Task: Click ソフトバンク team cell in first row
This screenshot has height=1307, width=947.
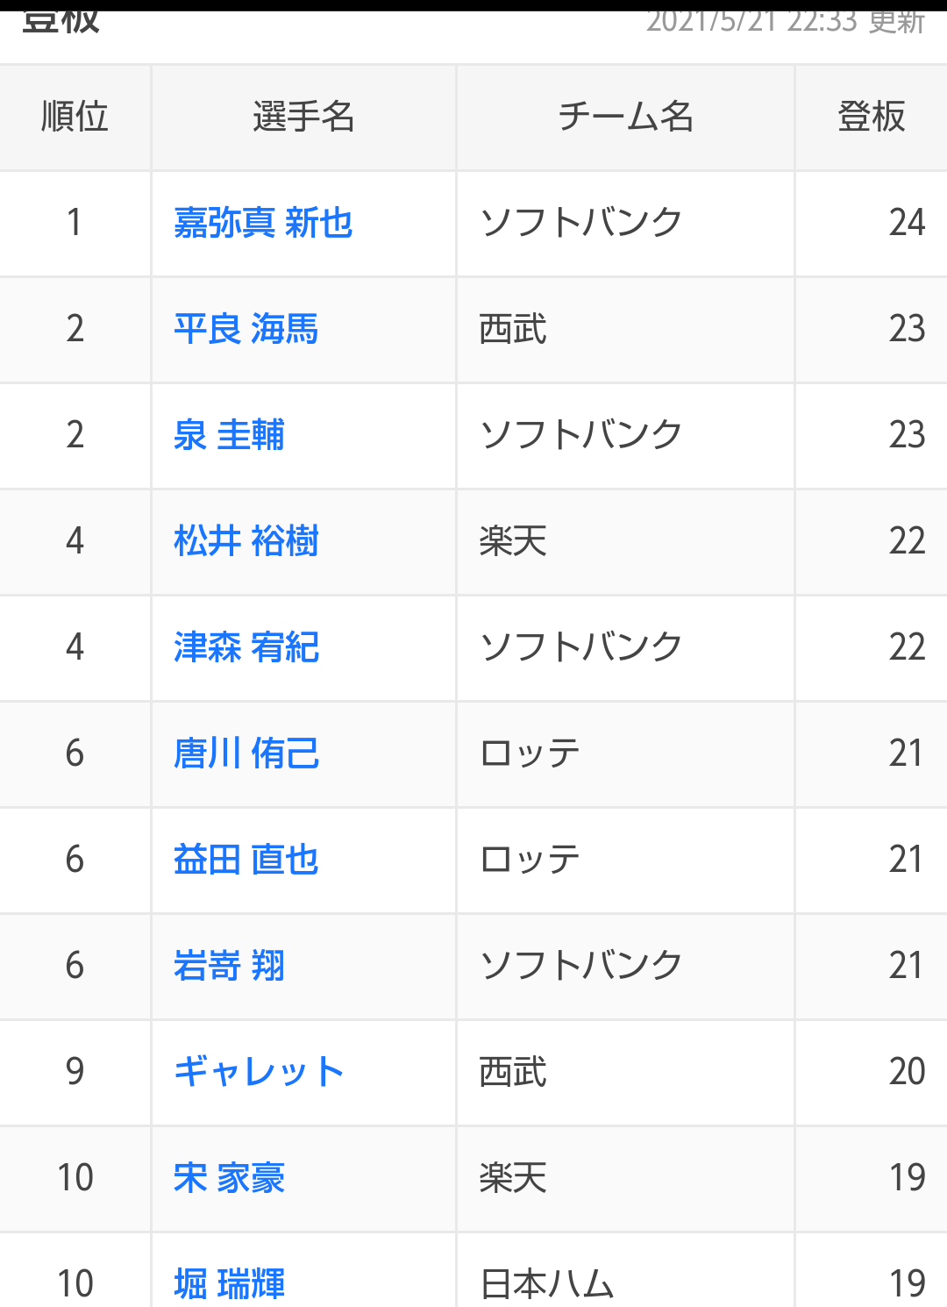Action: click(x=580, y=223)
